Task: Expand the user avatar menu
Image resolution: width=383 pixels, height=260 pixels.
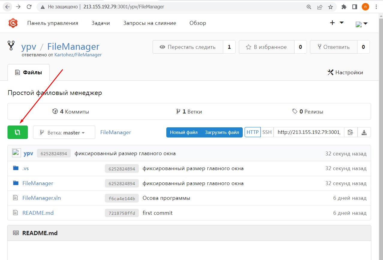Action: (x=361, y=24)
